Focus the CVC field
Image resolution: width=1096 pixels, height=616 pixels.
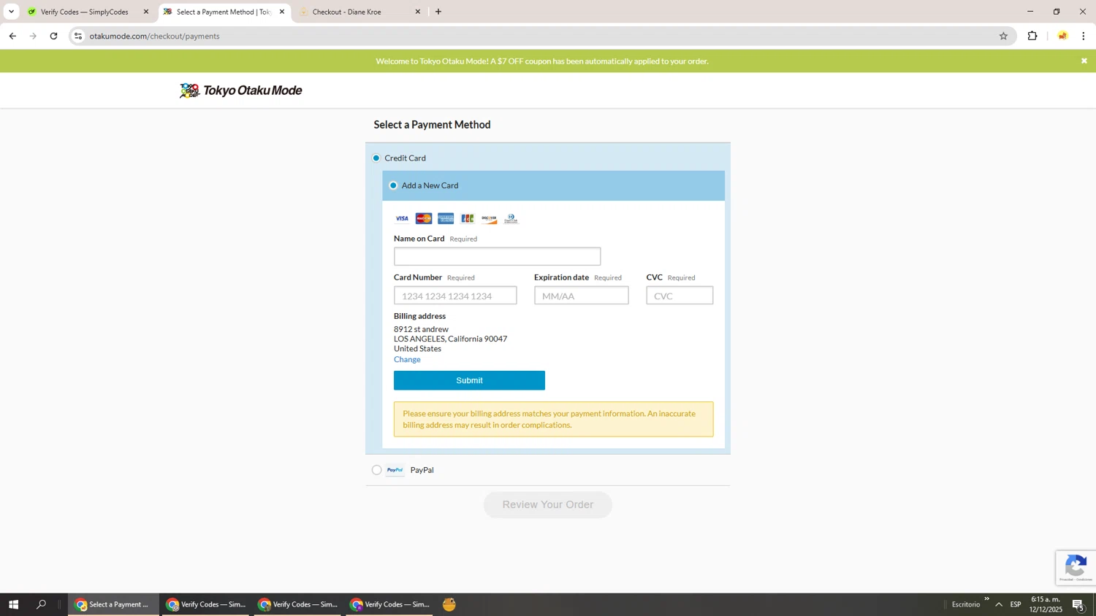point(680,296)
